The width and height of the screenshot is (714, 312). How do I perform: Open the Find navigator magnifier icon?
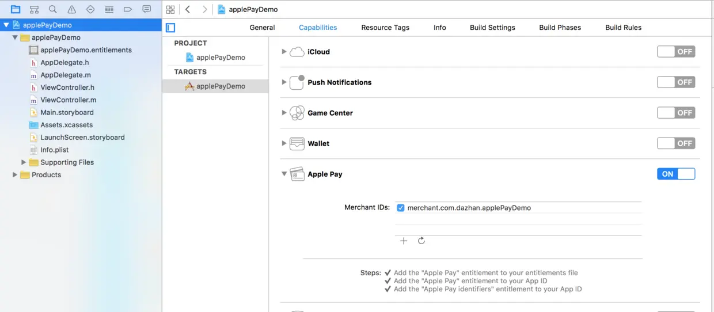point(53,9)
